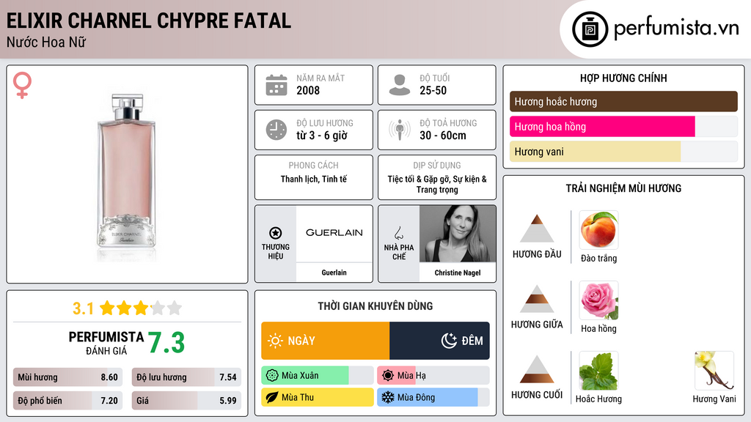Screen dimensions: 751x422
Task: Click the person icon beside Độ tuổi
Action: [400, 85]
